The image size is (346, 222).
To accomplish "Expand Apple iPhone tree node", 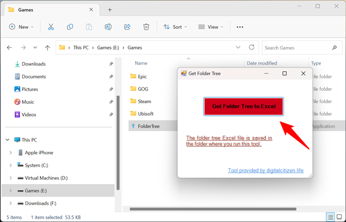I will (x=10, y=152).
